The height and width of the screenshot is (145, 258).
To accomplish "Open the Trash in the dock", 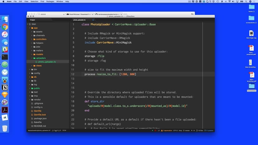I will (x=5, y=128).
